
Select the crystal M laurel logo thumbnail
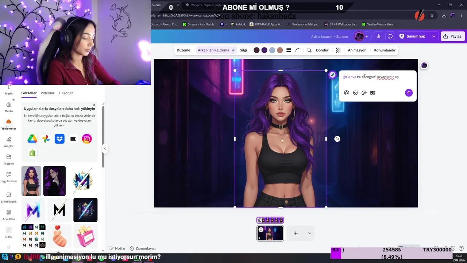(x=83, y=181)
